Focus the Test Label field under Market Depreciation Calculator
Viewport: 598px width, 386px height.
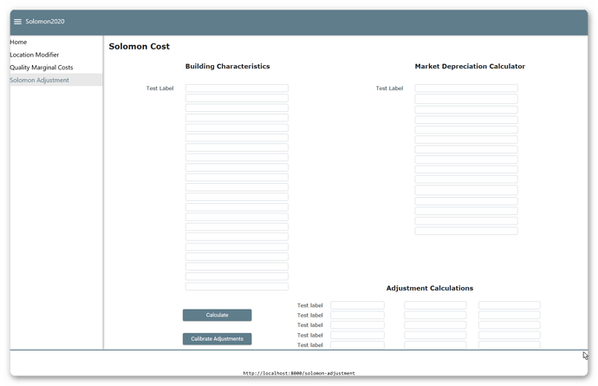pos(466,88)
